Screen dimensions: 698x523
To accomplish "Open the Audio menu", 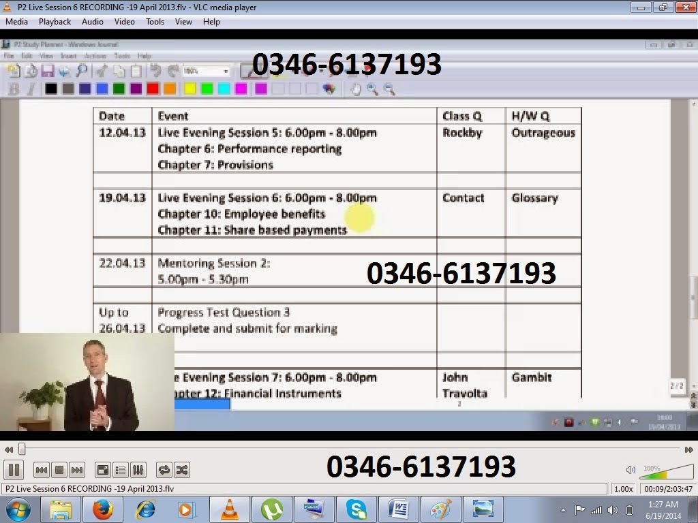I will coord(93,22).
